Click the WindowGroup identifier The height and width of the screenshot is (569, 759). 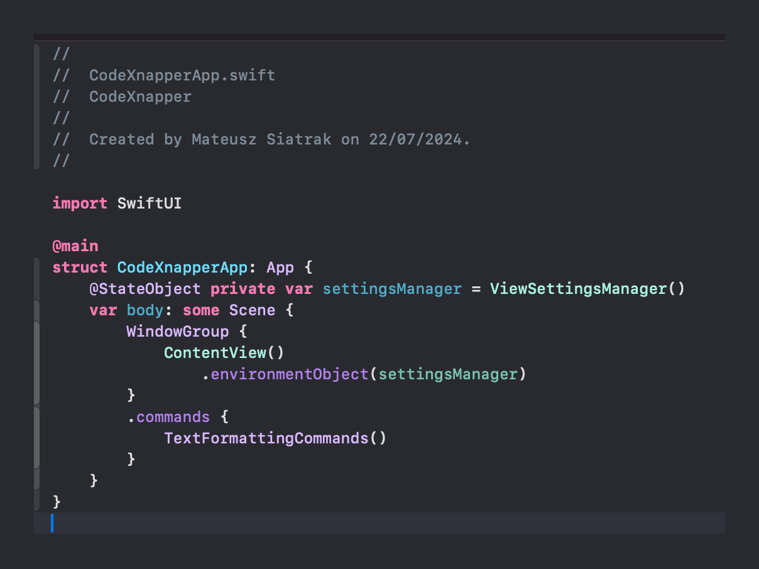[x=178, y=332]
